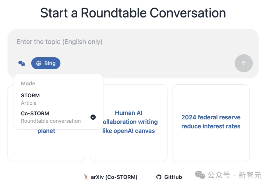Click the 'Article' description under STORM

pos(29,103)
